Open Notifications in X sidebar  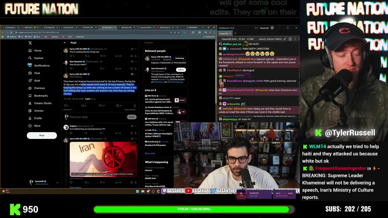pyautogui.click(x=39, y=65)
